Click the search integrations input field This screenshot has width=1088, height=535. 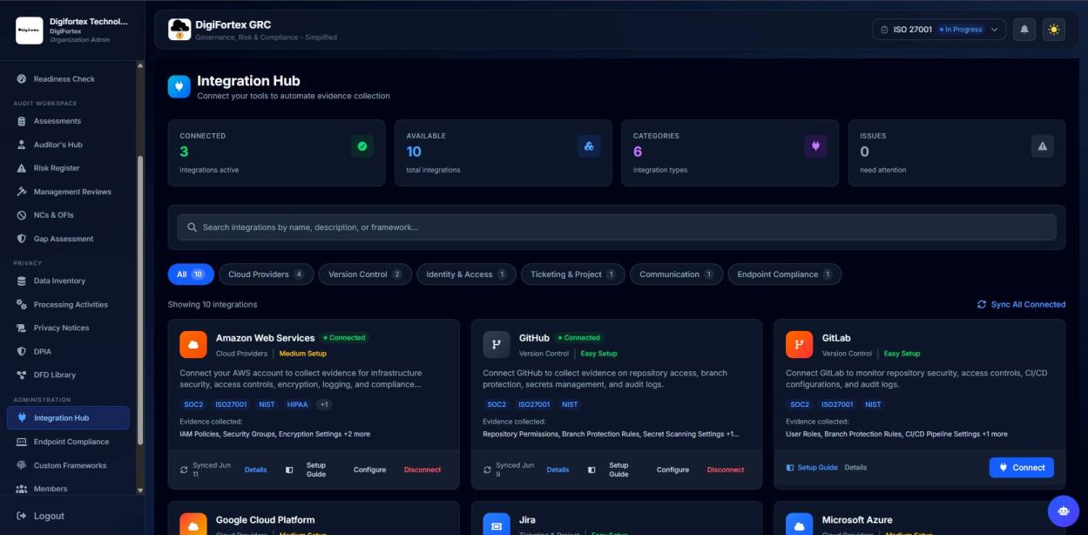617,227
